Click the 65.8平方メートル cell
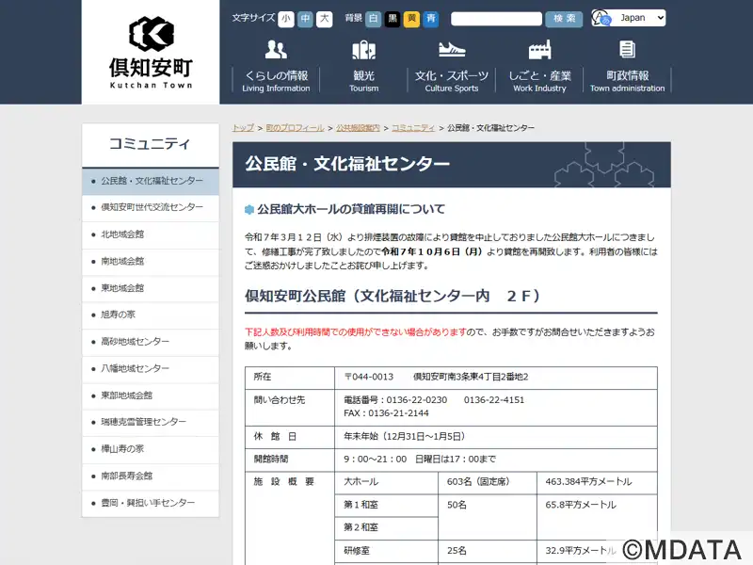Image resolution: width=753 pixels, height=565 pixels. point(597,517)
